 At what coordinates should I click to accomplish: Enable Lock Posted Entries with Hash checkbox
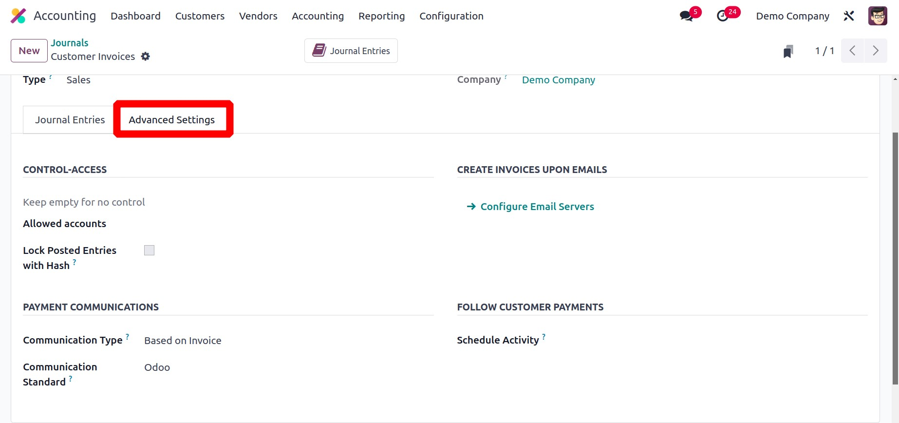coord(150,250)
